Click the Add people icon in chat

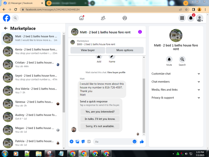click(x=99, y=57)
